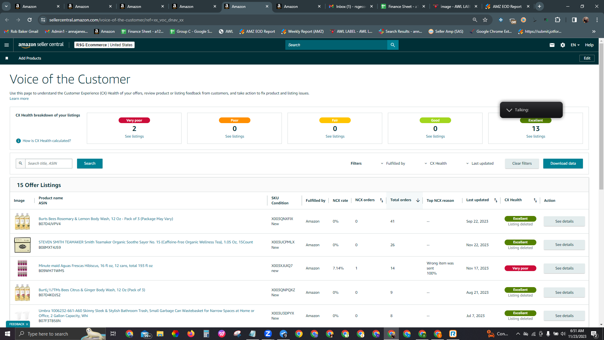Open the Learn more link

click(19, 99)
